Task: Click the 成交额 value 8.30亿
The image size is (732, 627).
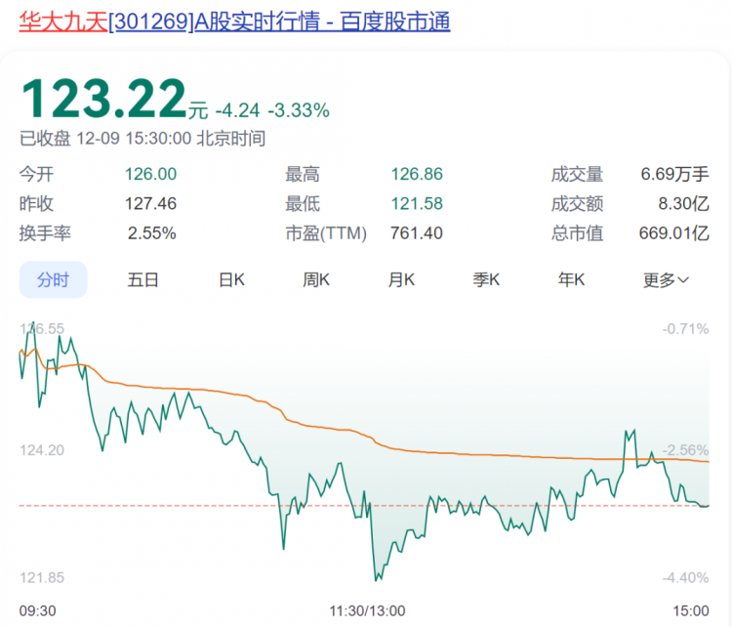Action: click(683, 204)
